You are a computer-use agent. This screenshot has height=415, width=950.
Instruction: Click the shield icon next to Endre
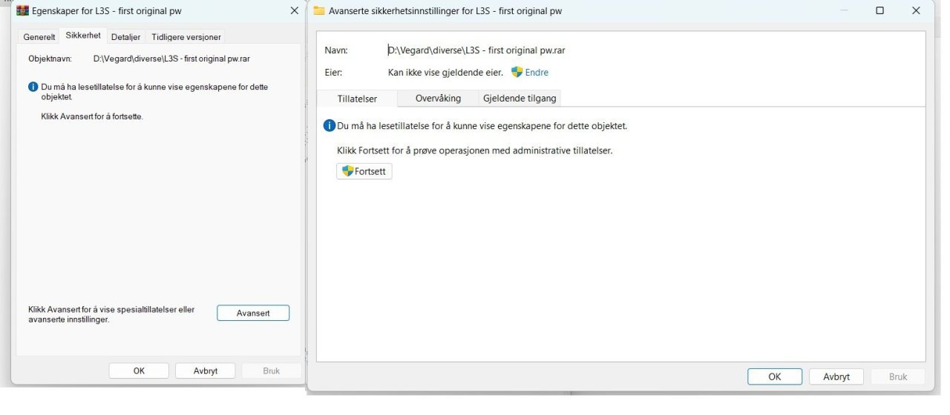[517, 73]
